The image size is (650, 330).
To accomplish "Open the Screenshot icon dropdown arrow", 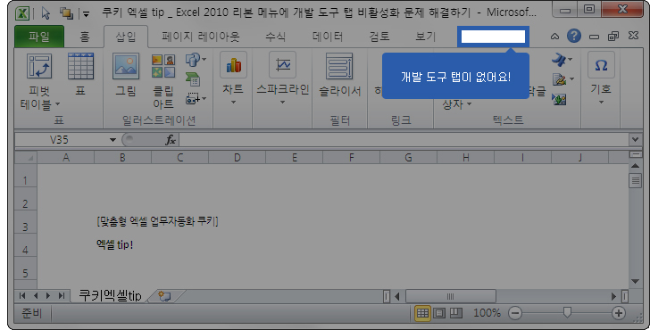I will 204,98.
